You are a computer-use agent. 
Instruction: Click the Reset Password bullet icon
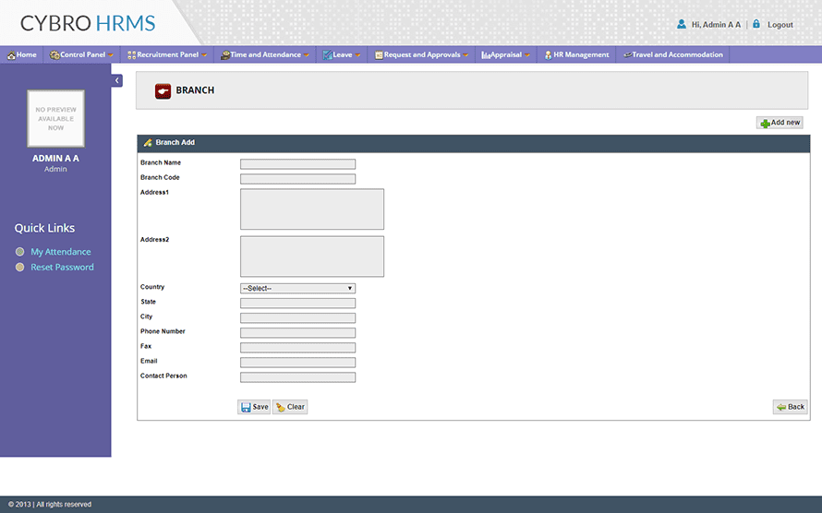(x=20, y=267)
